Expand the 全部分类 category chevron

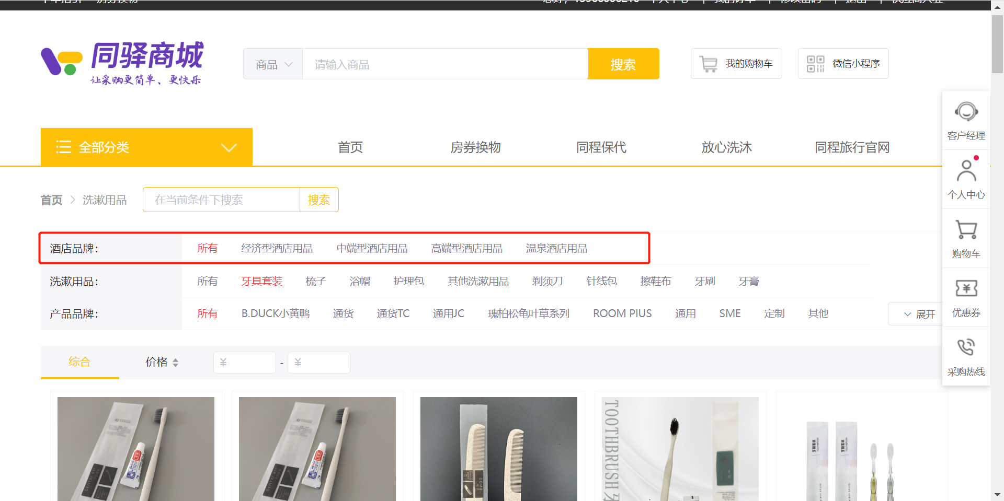click(x=229, y=148)
